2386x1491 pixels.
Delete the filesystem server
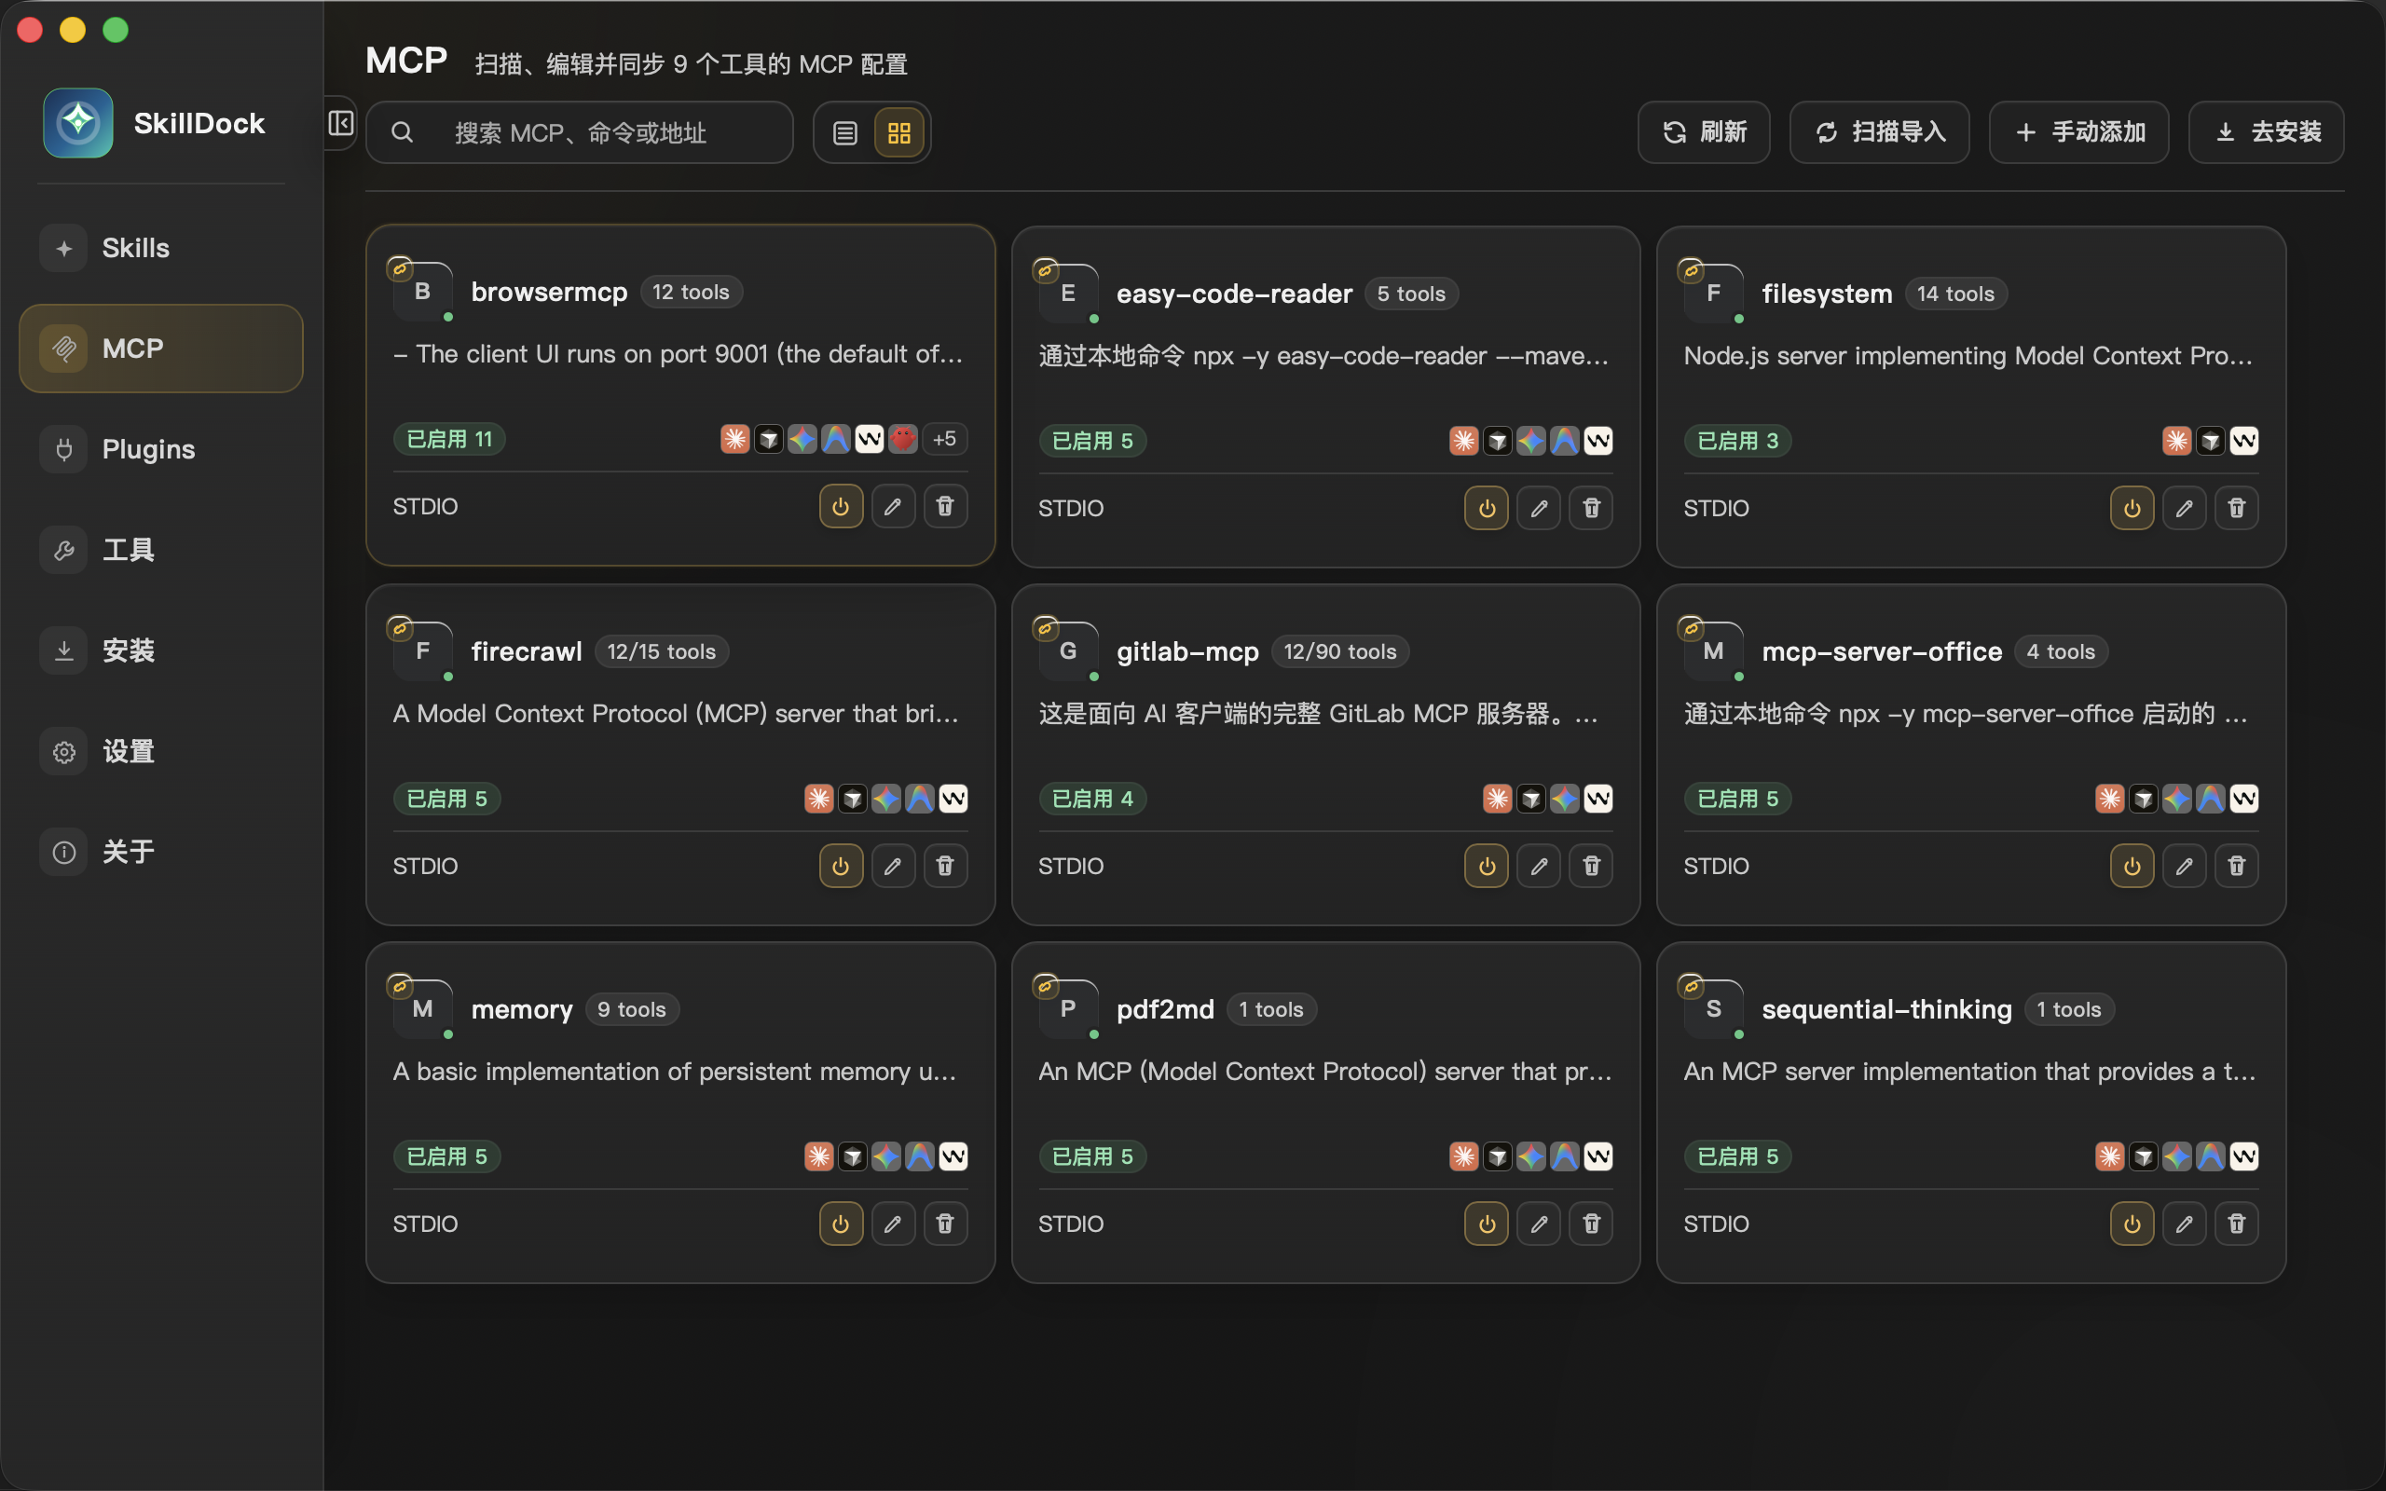(x=2236, y=508)
